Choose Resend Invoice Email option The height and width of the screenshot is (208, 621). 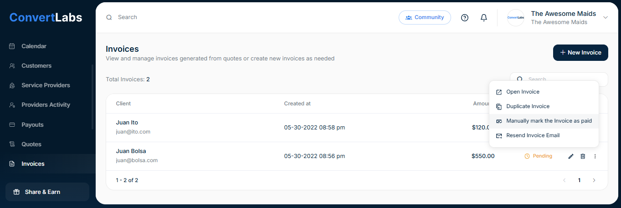533,135
